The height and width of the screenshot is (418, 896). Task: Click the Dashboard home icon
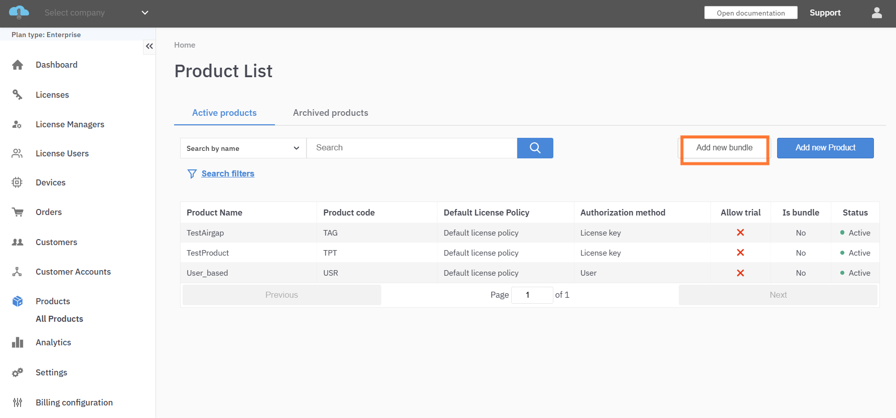click(18, 65)
